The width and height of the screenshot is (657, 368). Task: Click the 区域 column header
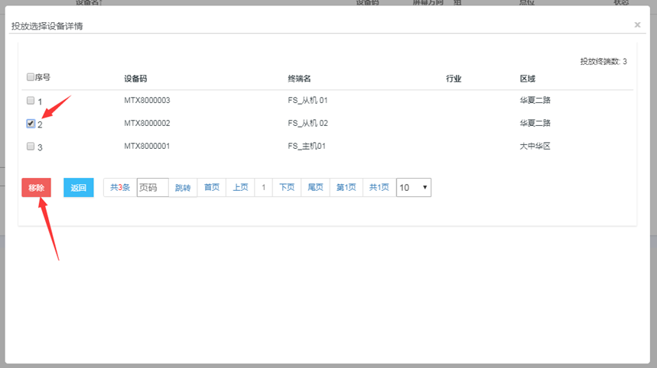click(x=528, y=79)
